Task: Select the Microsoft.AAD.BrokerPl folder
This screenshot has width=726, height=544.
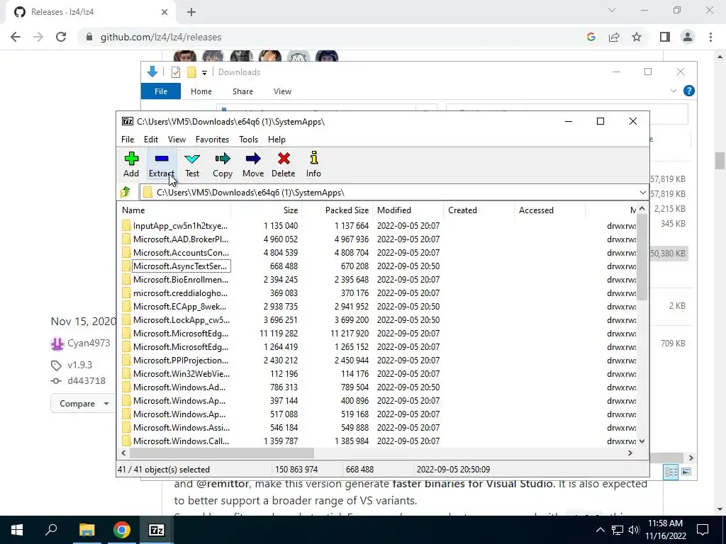Action: 181,239
